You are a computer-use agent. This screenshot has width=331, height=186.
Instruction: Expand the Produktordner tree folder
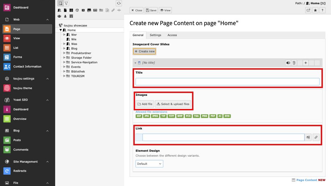64,53
